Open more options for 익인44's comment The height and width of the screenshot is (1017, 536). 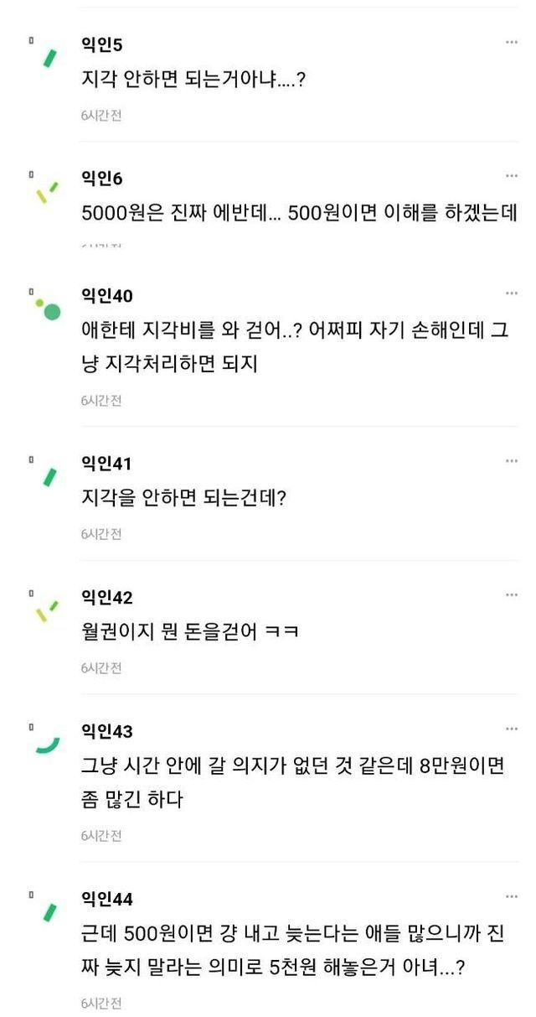pos(511,897)
